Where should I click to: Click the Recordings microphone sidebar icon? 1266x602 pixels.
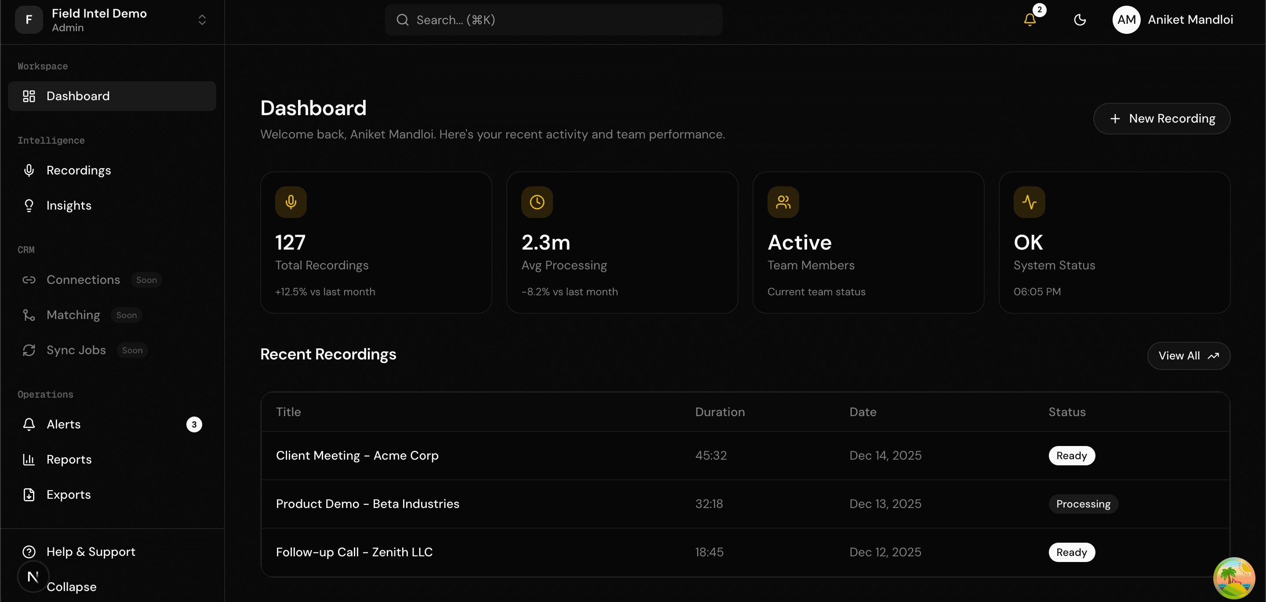(29, 170)
